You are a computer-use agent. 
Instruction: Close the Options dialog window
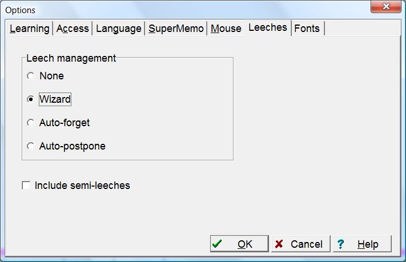pyautogui.click(x=386, y=7)
